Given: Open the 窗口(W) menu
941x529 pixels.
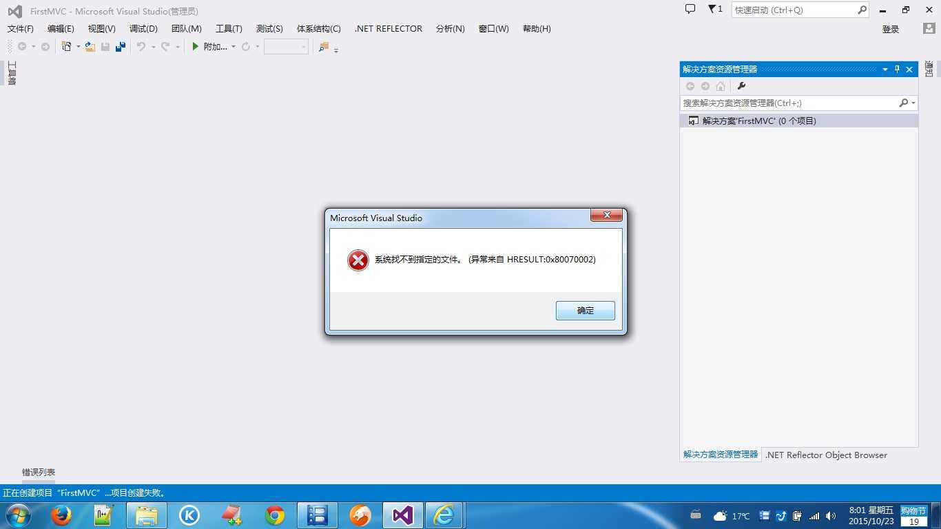Looking at the screenshot, I should [x=493, y=29].
